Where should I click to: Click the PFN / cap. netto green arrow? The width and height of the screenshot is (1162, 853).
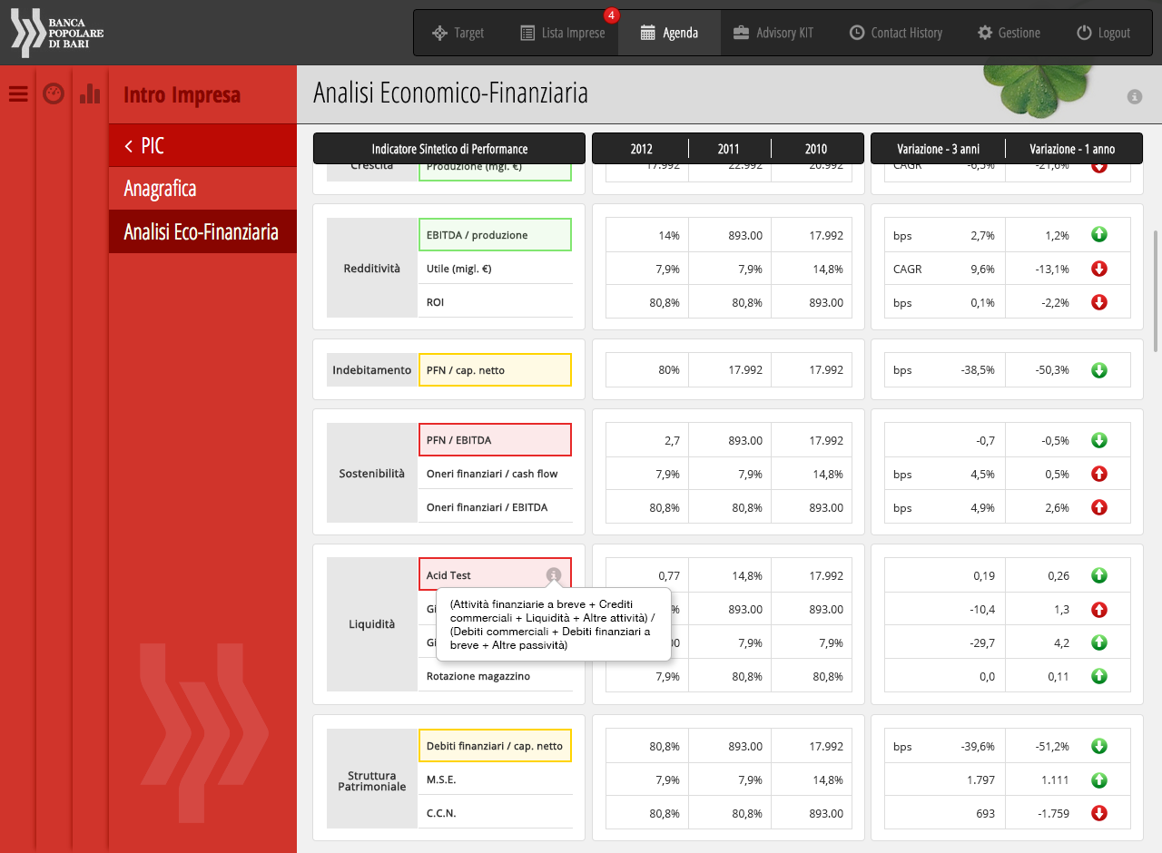pyautogui.click(x=1099, y=370)
